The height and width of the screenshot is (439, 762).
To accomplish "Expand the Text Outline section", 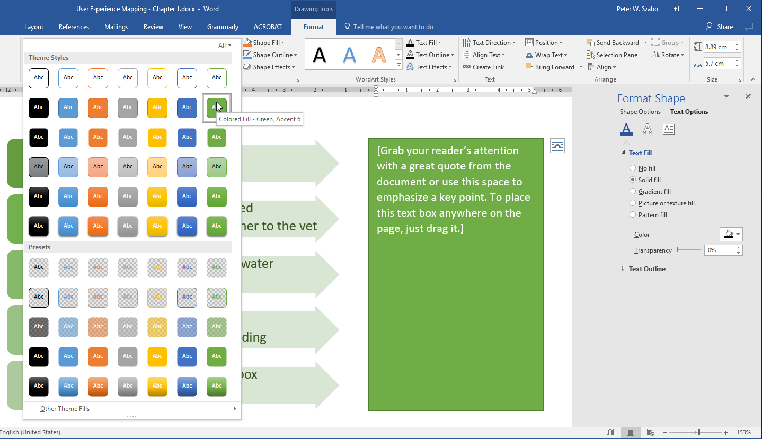I will point(646,269).
